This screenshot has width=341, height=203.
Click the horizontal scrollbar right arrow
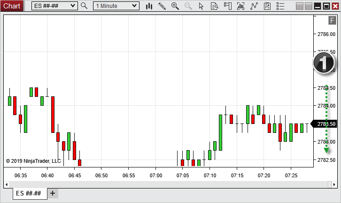[334, 185]
